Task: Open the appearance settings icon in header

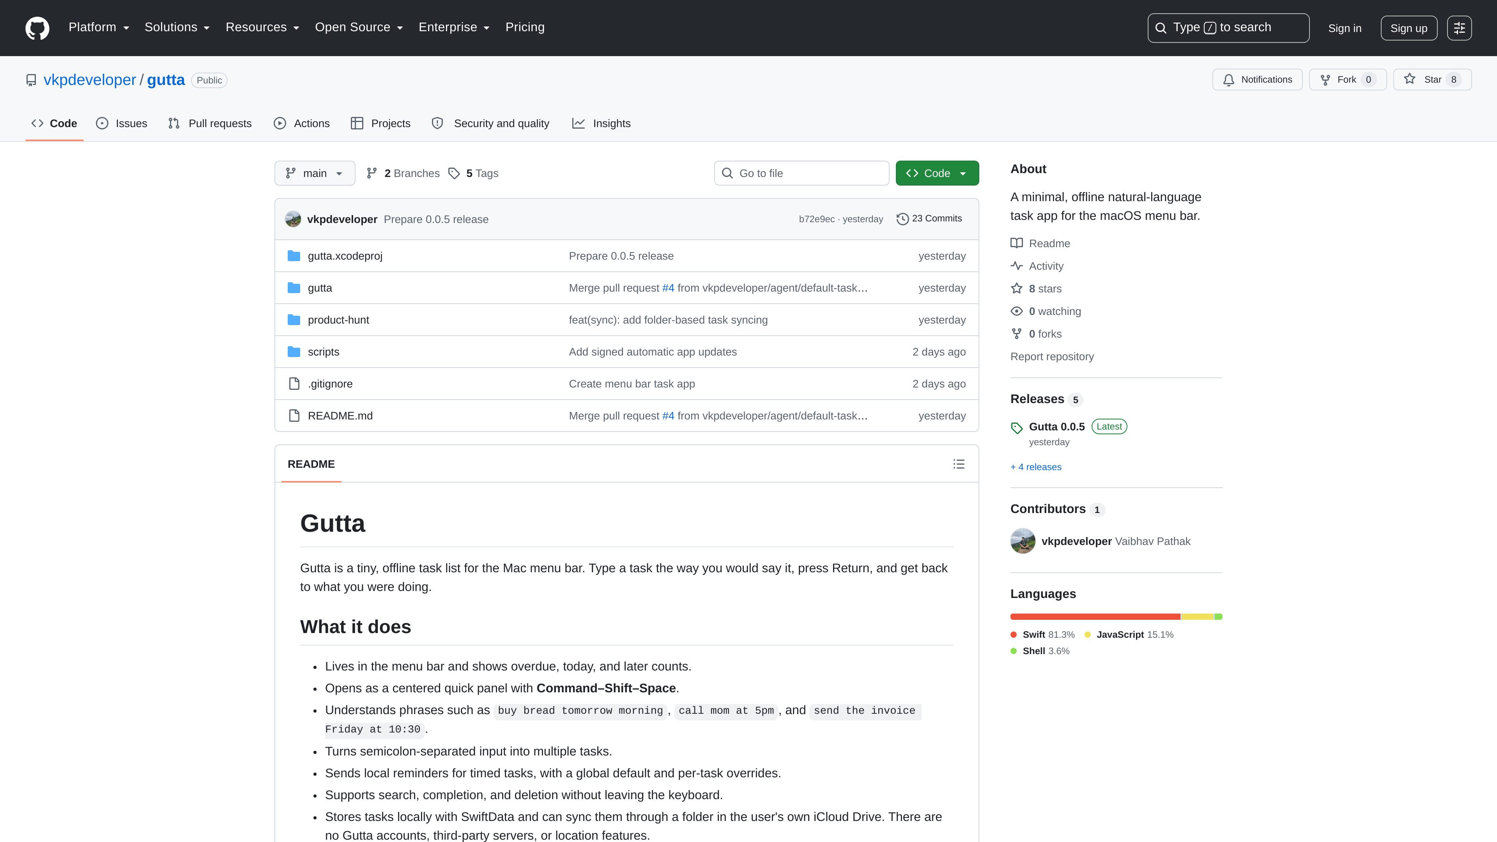Action: [1459, 28]
